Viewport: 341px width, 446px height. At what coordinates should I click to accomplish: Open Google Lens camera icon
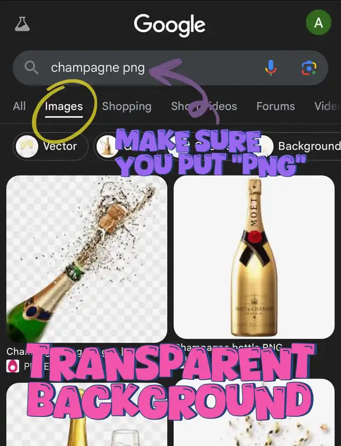click(x=309, y=68)
